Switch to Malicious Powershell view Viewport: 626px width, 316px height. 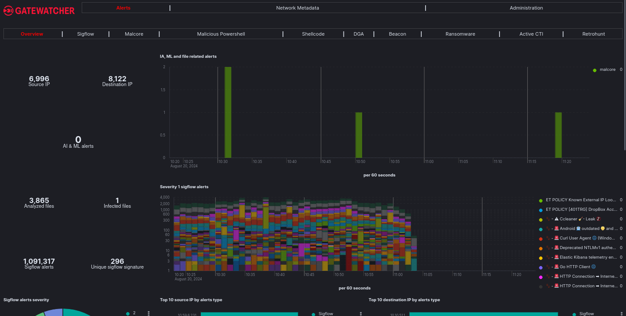(221, 34)
